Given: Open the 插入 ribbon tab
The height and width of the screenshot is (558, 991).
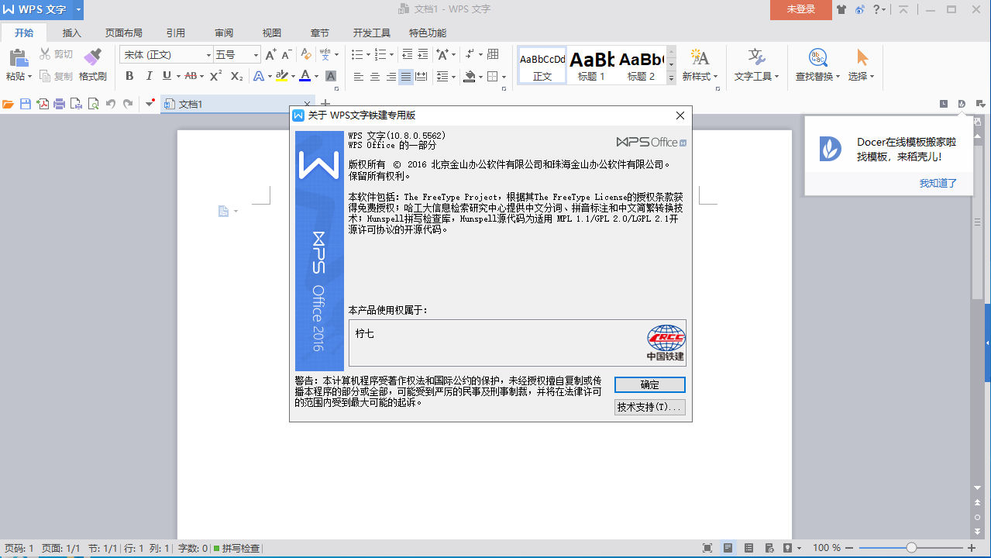Looking at the screenshot, I should (x=72, y=33).
